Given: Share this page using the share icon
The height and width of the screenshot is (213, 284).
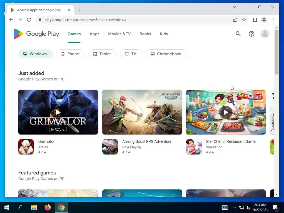Looking at the screenshot, I should point(235,20).
